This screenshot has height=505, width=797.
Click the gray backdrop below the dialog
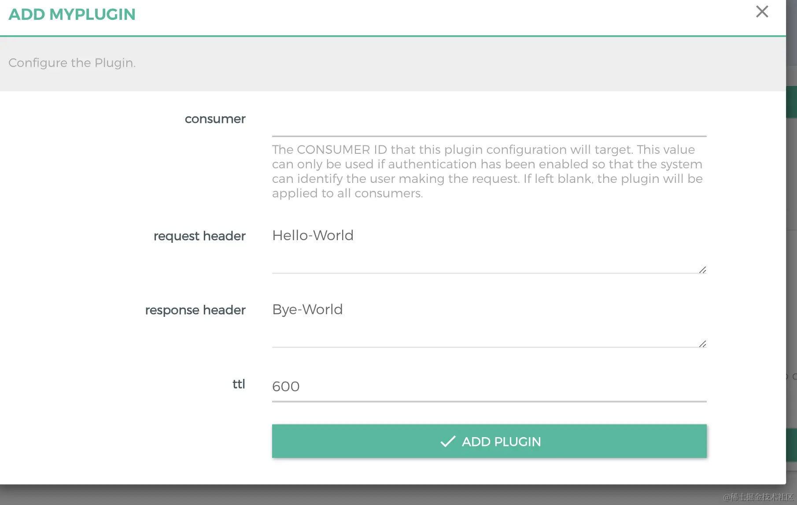(352, 495)
